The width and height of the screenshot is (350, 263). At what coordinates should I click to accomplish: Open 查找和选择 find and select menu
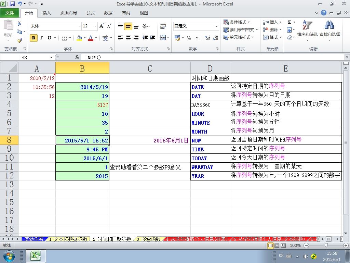(x=330, y=30)
